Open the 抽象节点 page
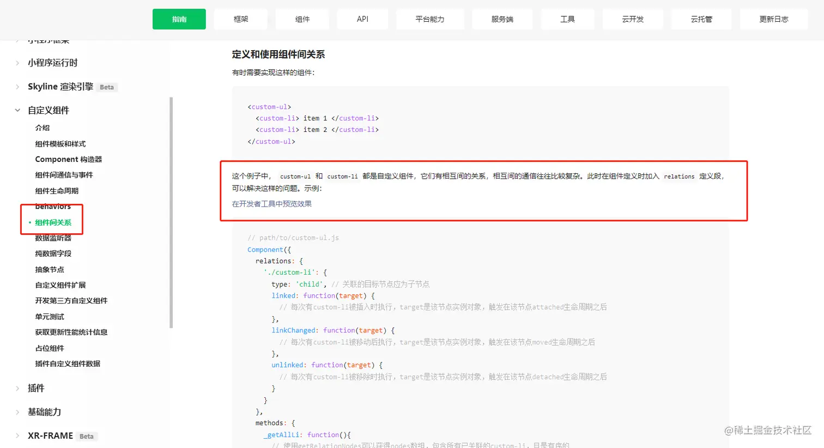 [50, 269]
